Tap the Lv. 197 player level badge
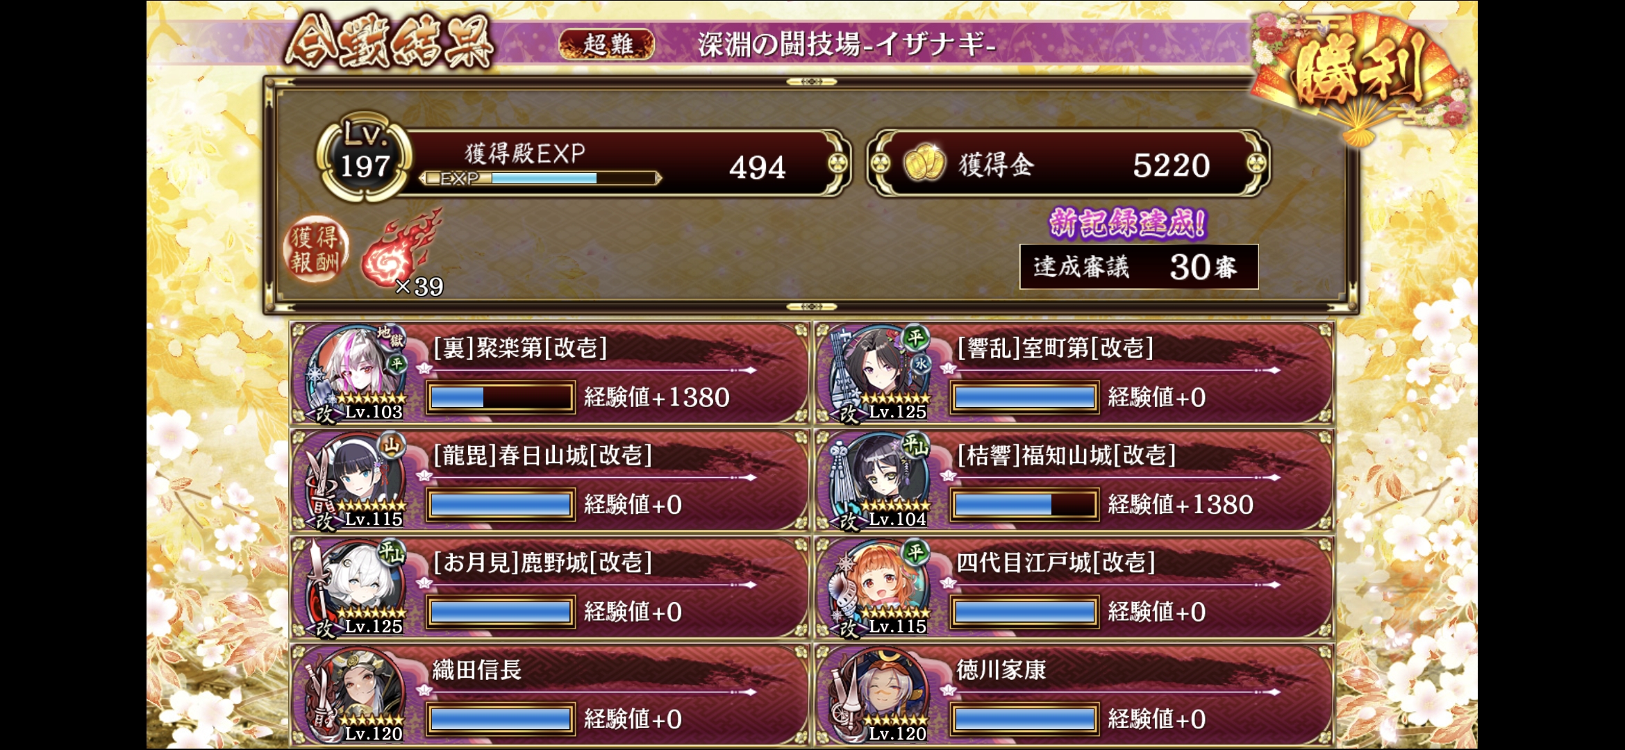The image size is (1625, 750). click(x=365, y=156)
